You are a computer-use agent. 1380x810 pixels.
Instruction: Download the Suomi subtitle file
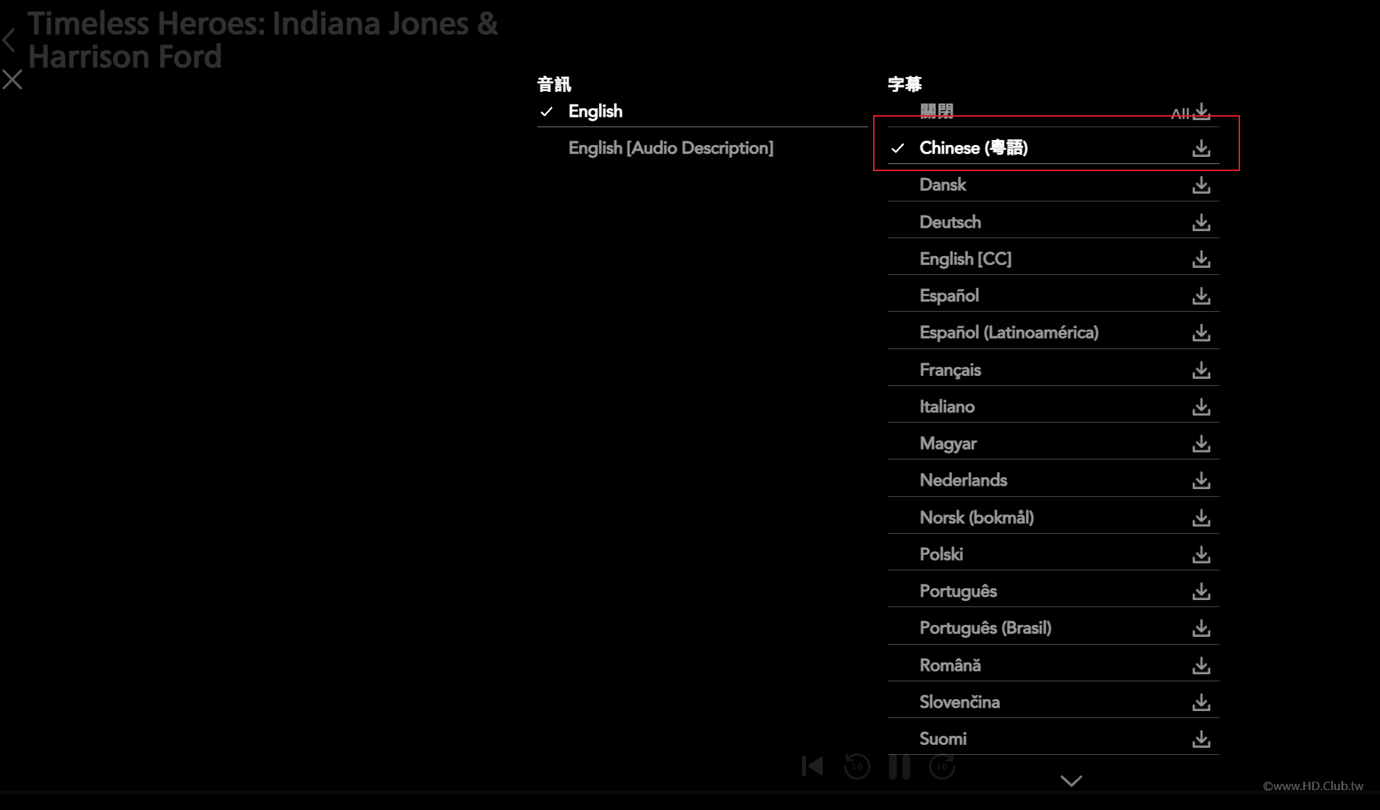[x=1201, y=739]
